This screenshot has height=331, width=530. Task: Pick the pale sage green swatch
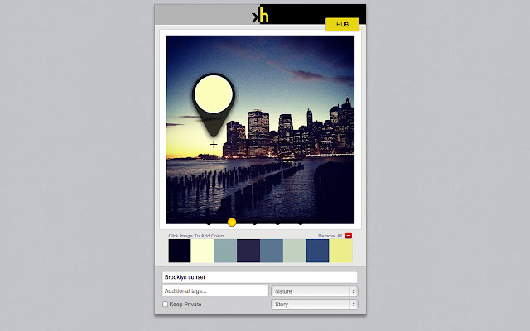(295, 252)
